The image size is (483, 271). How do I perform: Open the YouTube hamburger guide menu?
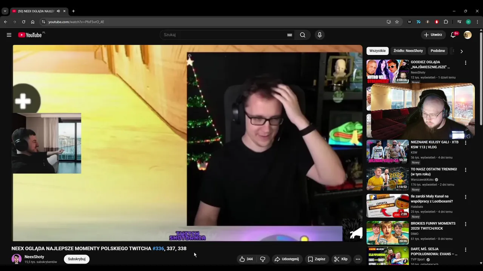[9, 35]
